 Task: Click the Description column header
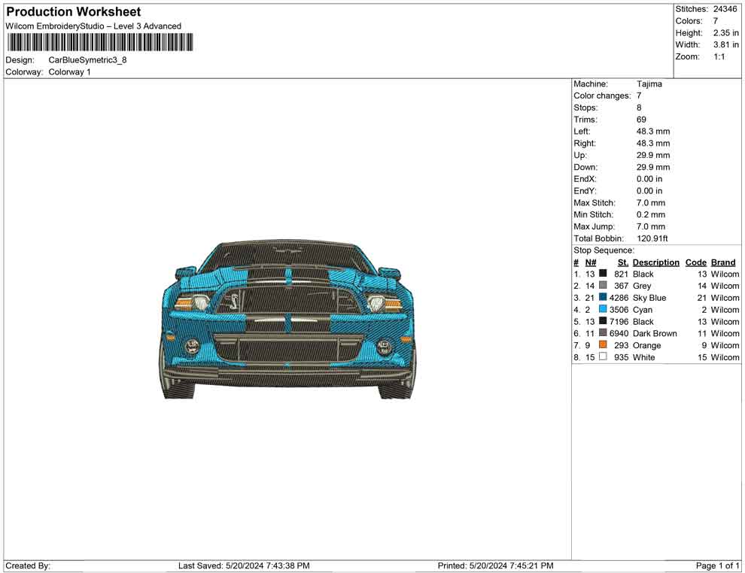coord(655,262)
